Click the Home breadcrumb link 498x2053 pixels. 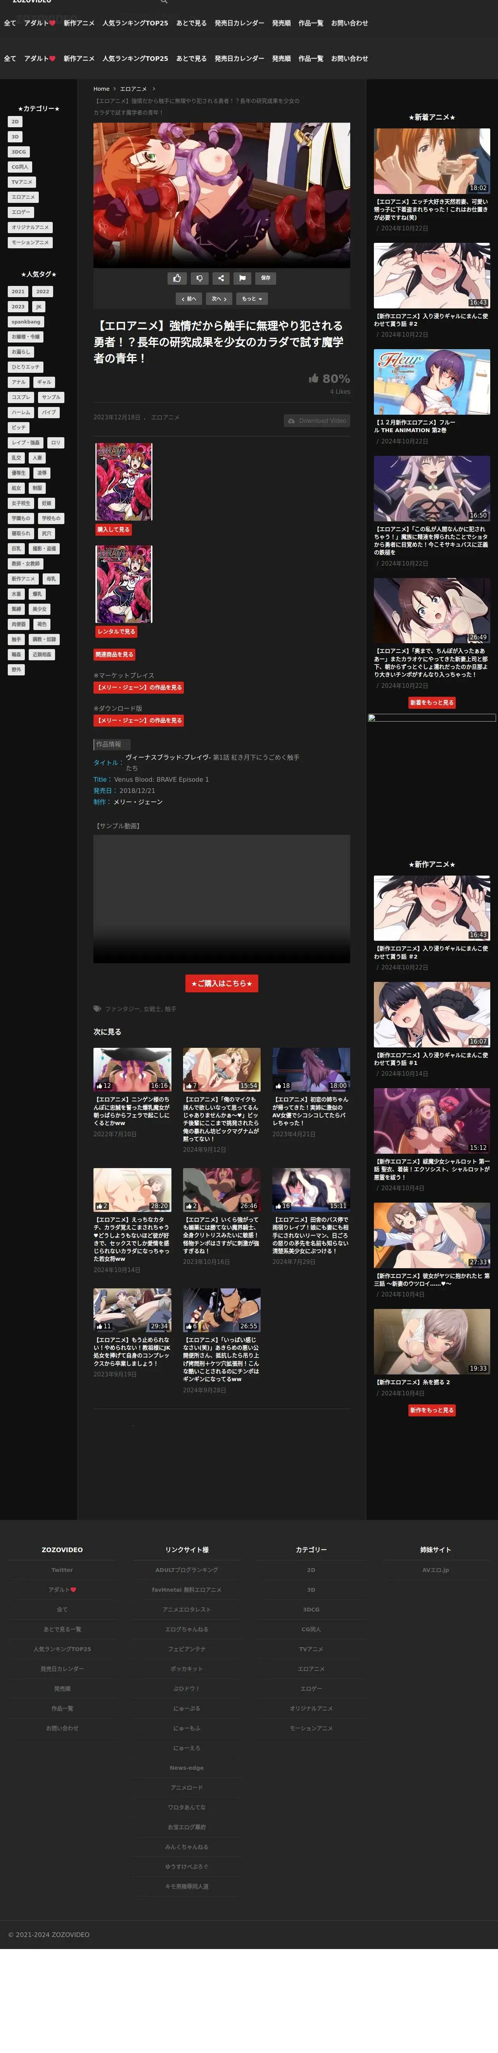coord(101,89)
